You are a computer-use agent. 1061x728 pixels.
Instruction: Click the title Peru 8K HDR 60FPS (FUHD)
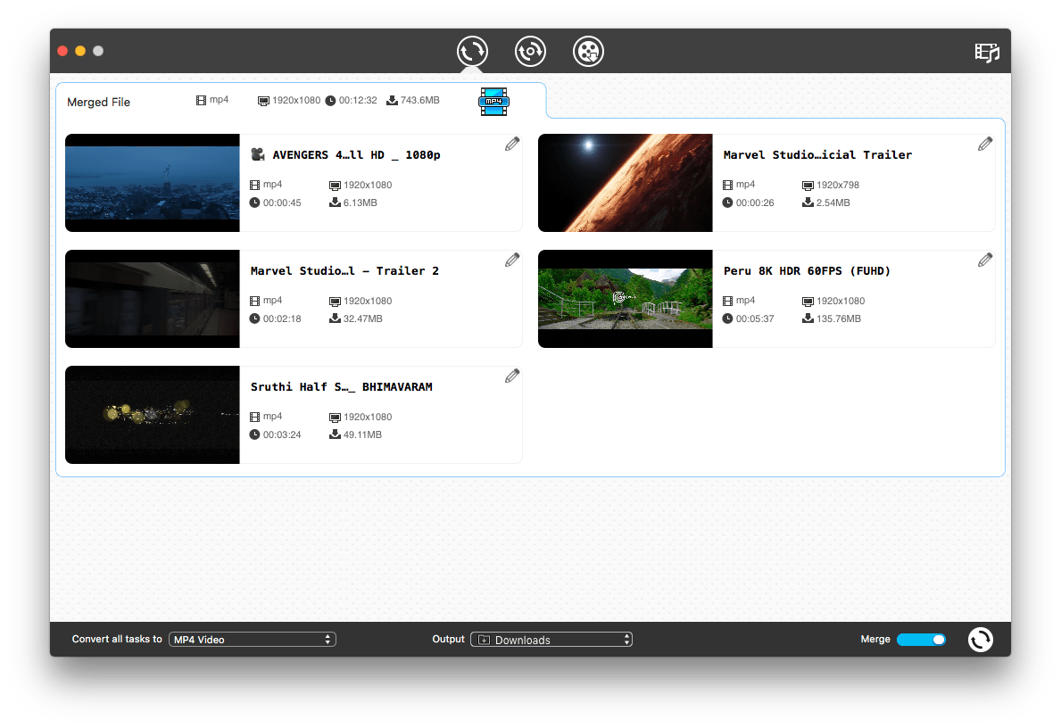[807, 270]
